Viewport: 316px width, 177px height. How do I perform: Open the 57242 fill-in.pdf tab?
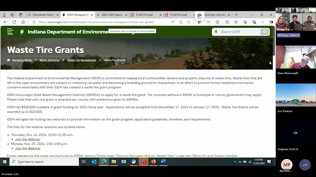[179, 15]
